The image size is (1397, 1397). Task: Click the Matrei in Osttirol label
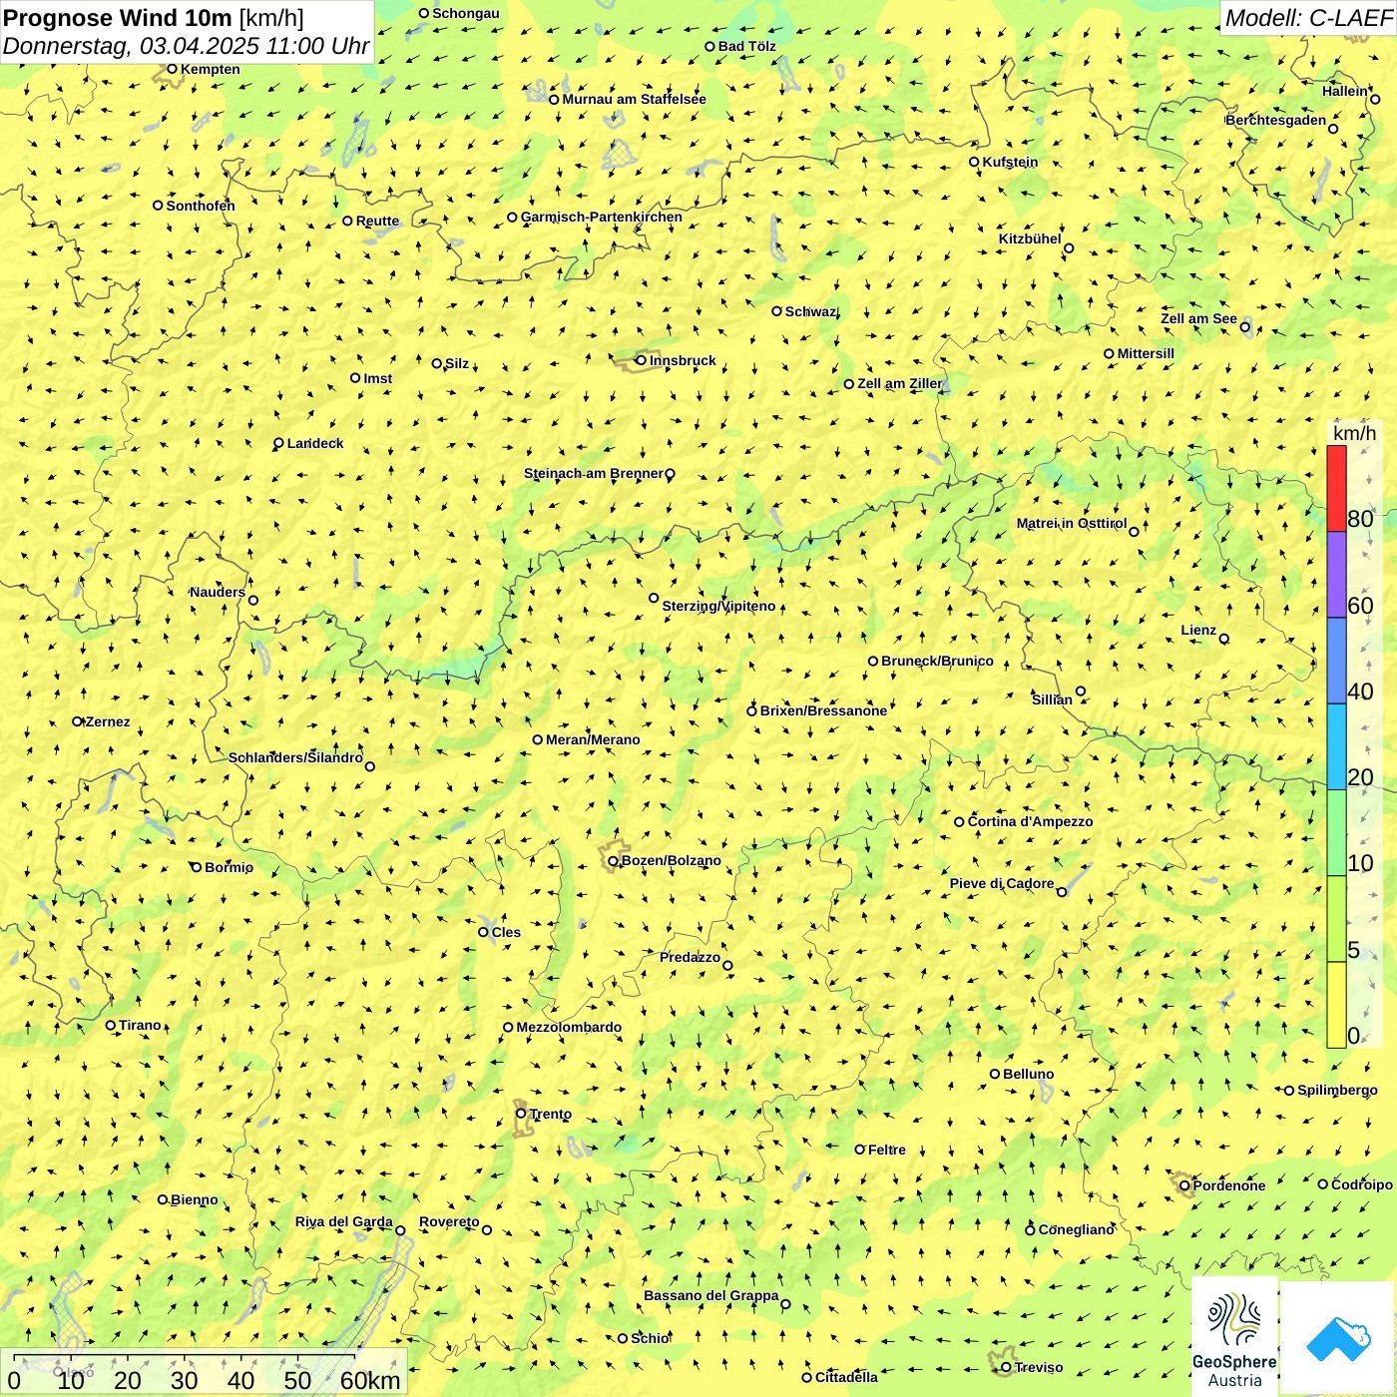tap(1072, 523)
